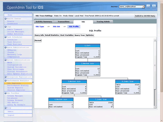Open Recovery Logs link

coord(15,55)
